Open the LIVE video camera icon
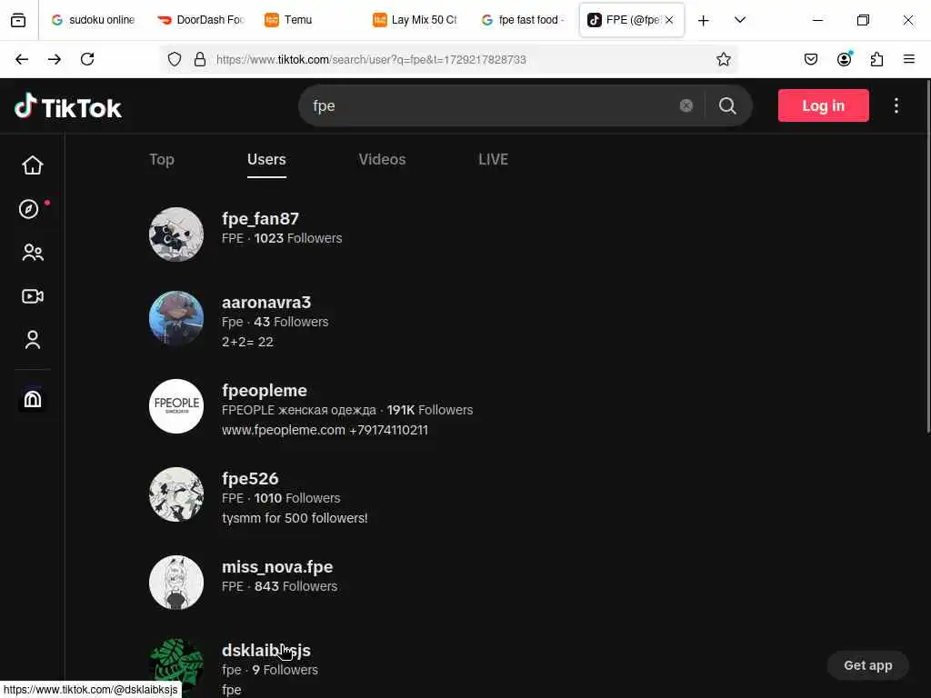The height and width of the screenshot is (698, 931). [x=33, y=296]
